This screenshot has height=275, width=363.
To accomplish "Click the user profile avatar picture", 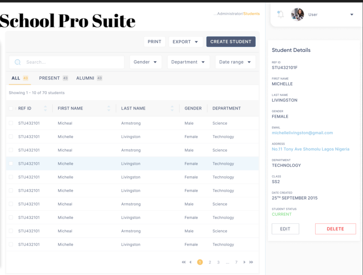I will (297, 14).
